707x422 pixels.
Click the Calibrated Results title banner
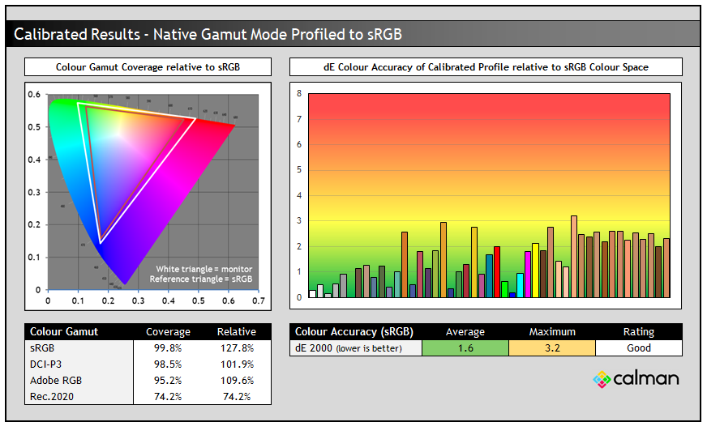(x=208, y=34)
